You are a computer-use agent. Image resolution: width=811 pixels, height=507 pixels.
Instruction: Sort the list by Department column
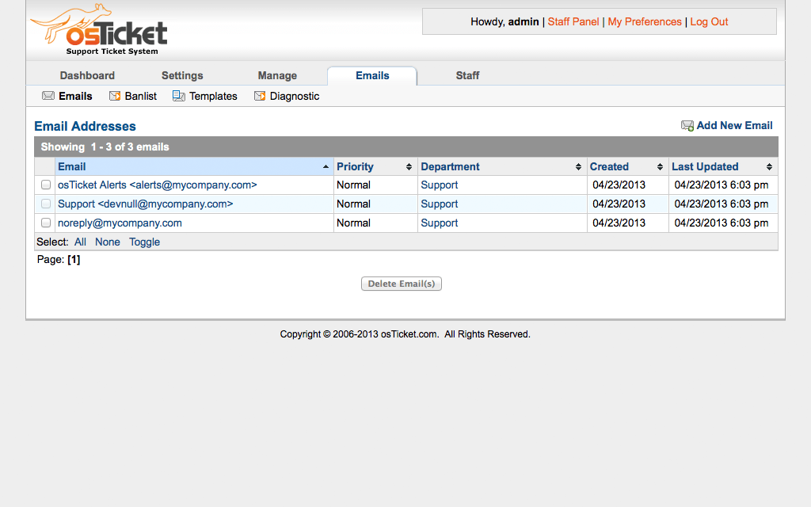450,166
